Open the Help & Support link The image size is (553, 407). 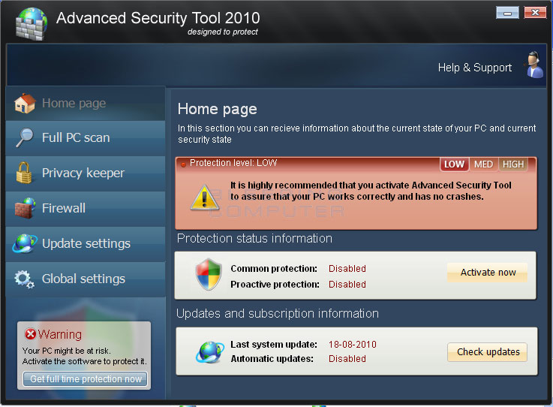[x=475, y=67]
